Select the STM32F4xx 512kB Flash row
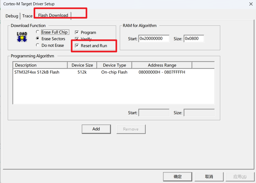This screenshot has width=256, height=183. click(114, 72)
